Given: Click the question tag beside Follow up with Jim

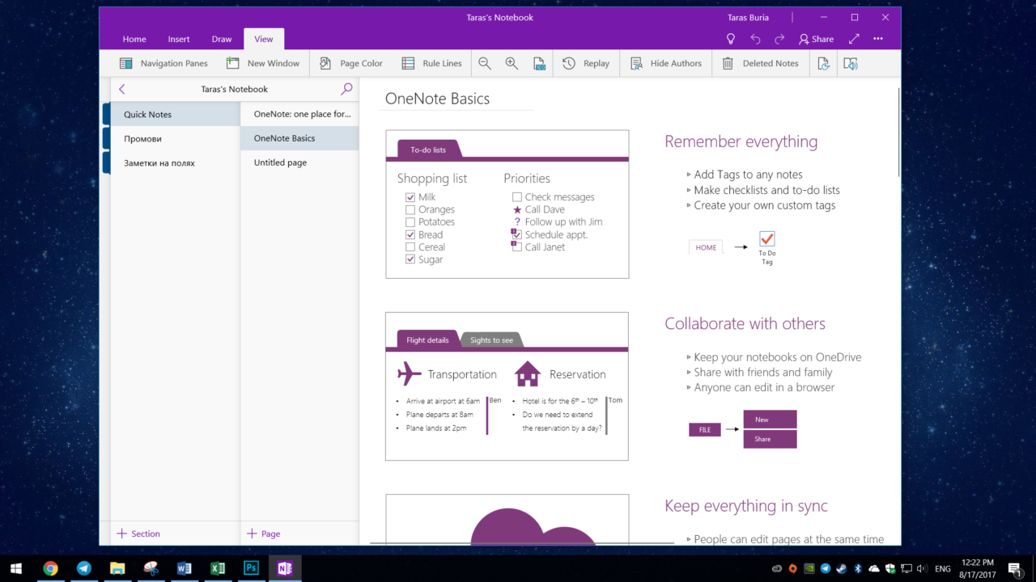Looking at the screenshot, I should tap(517, 222).
